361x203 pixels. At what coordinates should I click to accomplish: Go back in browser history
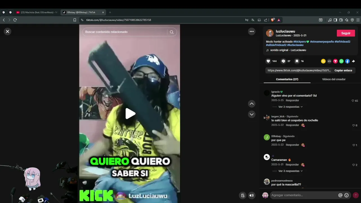(x=4, y=20)
